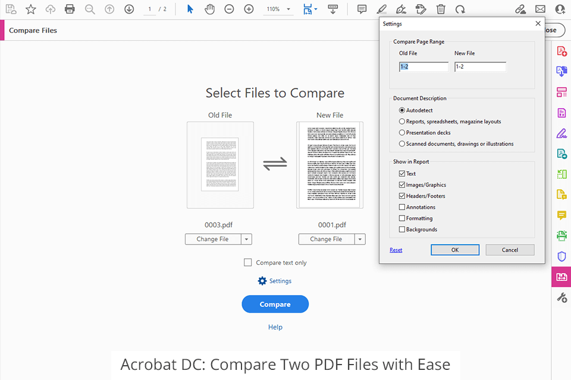Image resolution: width=571 pixels, height=380 pixels.
Task: Open the find text magnifier icon
Action: point(90,9)
